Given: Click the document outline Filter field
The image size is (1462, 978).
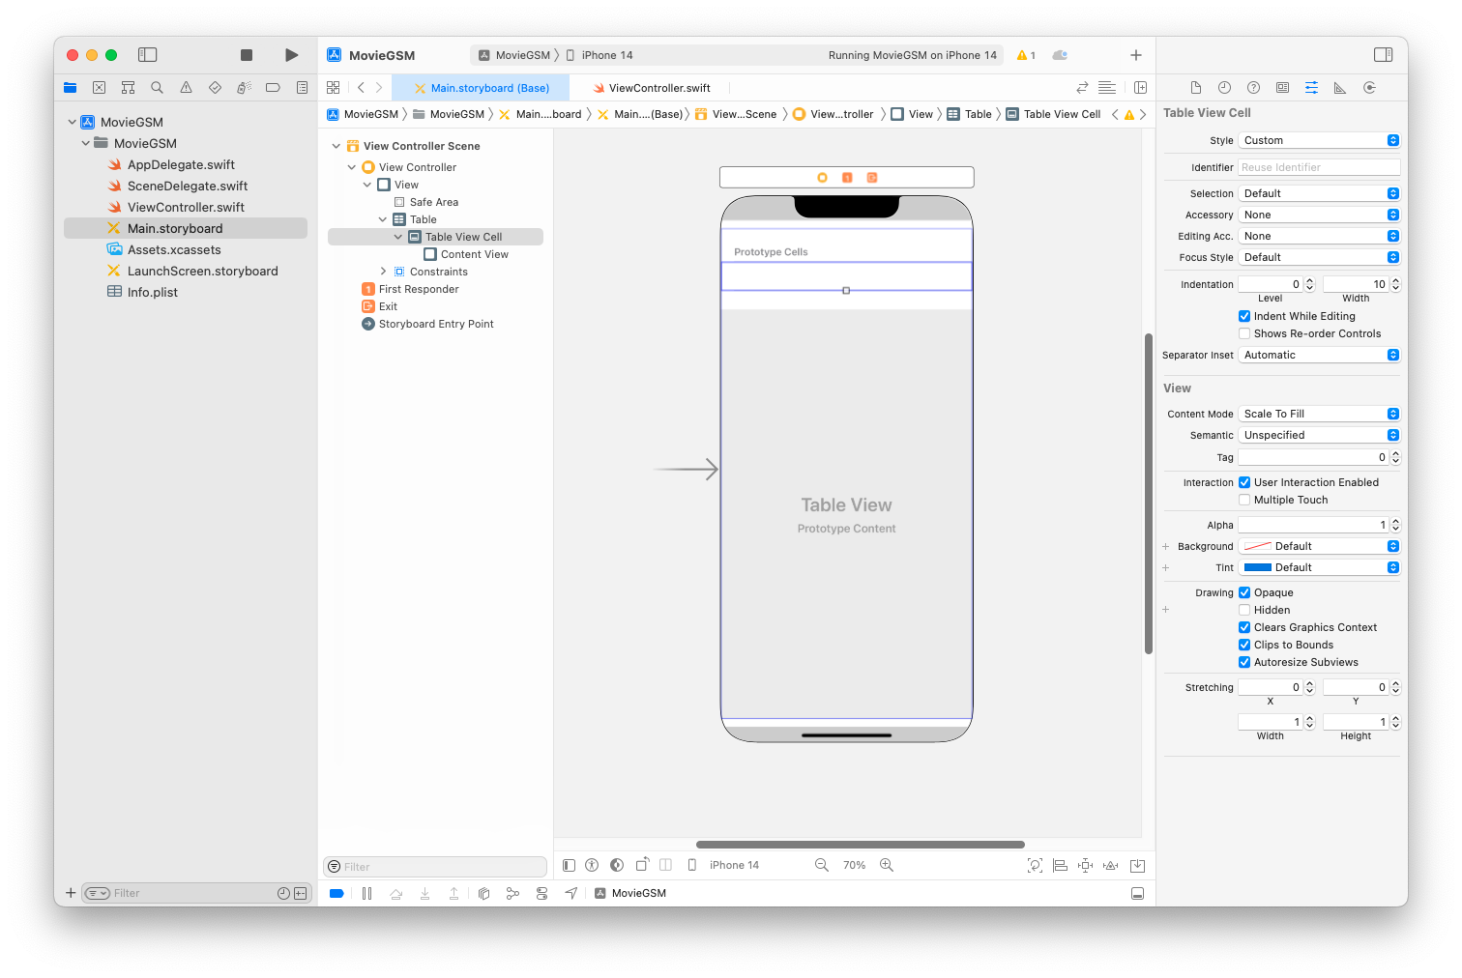Looking at the screenshot, I should 435,867.
